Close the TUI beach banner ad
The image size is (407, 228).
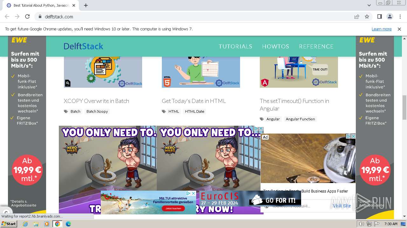point(193,193)
